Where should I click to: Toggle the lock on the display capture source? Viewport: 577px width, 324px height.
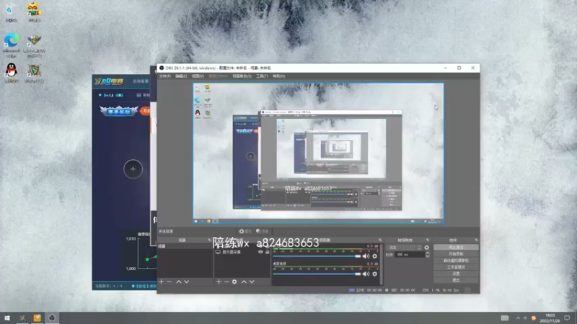[268, 252]
